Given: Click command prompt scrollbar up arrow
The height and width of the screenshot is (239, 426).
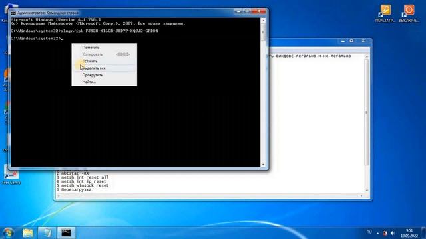Looking at the screenshot, I should click(263, 21).
